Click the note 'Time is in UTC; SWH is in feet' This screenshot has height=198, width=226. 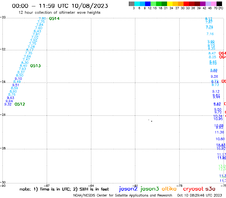pyautogui.click(x=64, y=189)
